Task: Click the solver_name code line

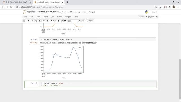Action: (x=53, y=83)
